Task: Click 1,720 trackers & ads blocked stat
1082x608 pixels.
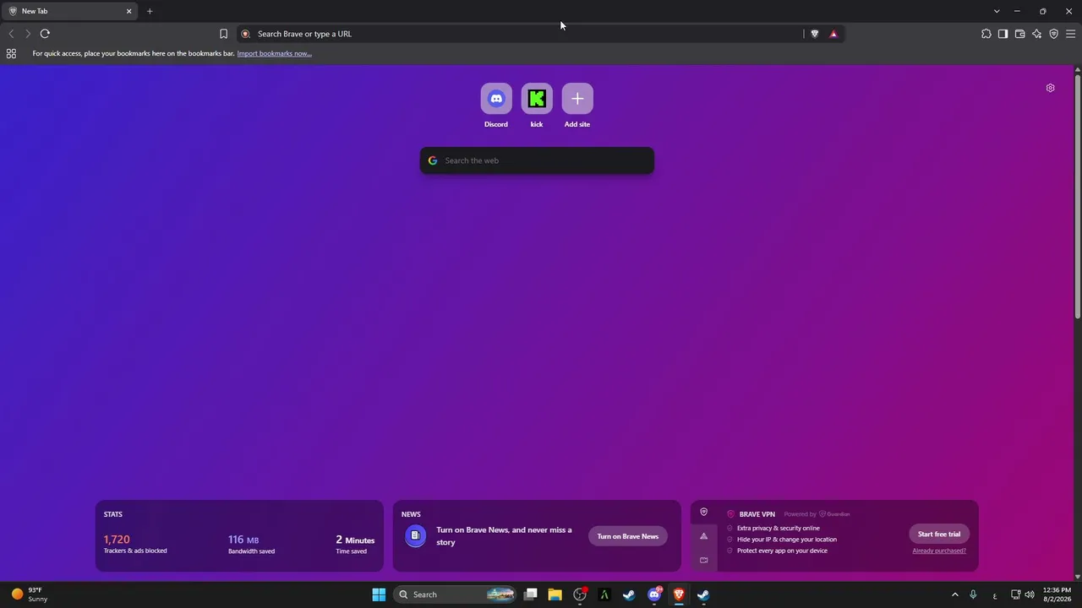Action: (135, 544)
